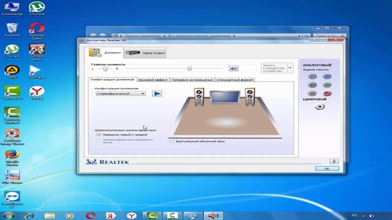Open the information 'i' button in Realtek
This screenshot has width=392, height=220.
click(x=334, y=161)
